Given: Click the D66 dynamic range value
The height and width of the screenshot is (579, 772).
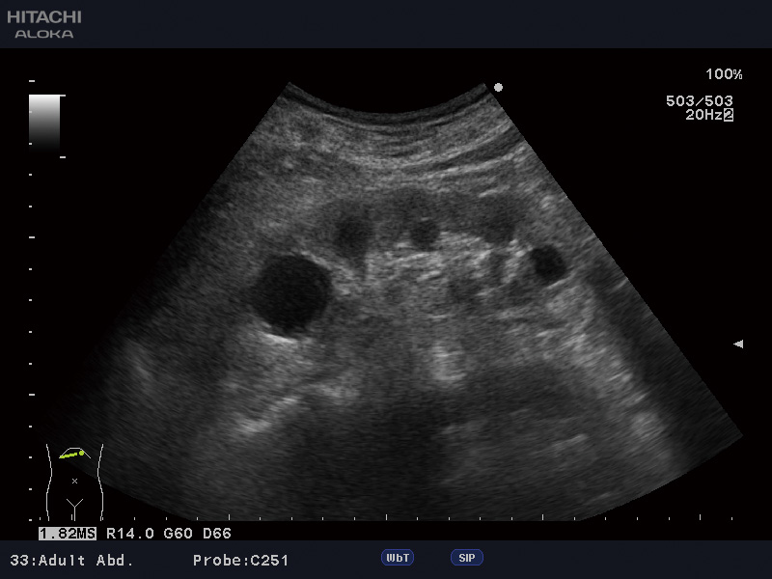Looking at the screenshot, I should tap(216, 534).
